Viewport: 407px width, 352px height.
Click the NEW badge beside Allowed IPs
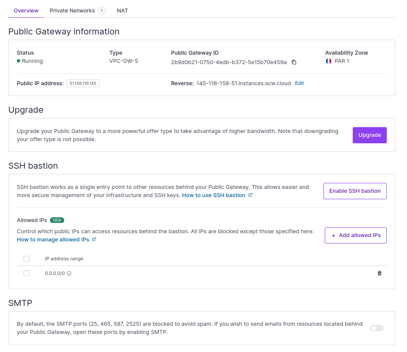(57, 220)
